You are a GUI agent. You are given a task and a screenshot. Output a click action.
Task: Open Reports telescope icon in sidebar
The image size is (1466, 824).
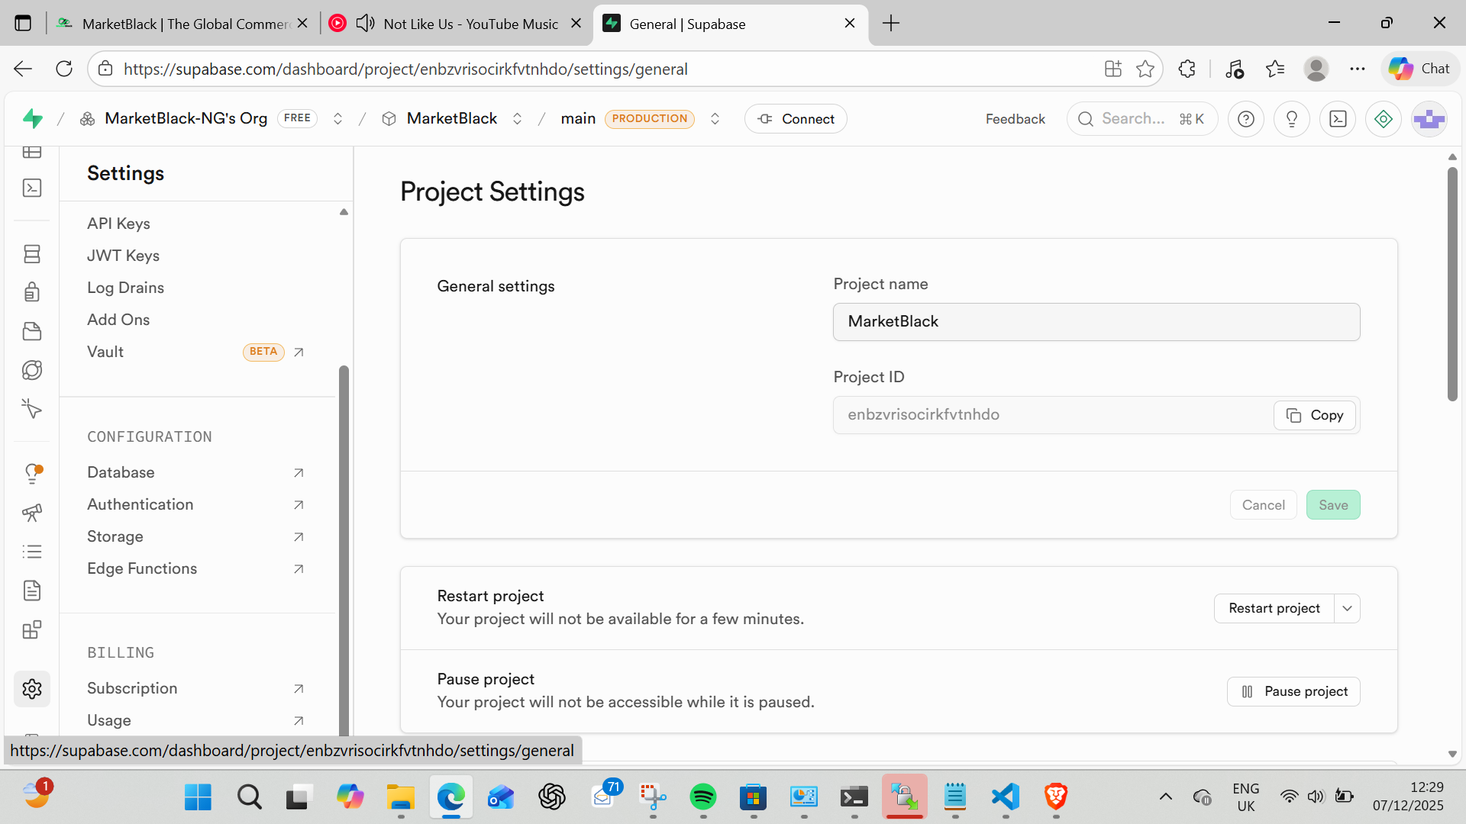pos(32,513)
